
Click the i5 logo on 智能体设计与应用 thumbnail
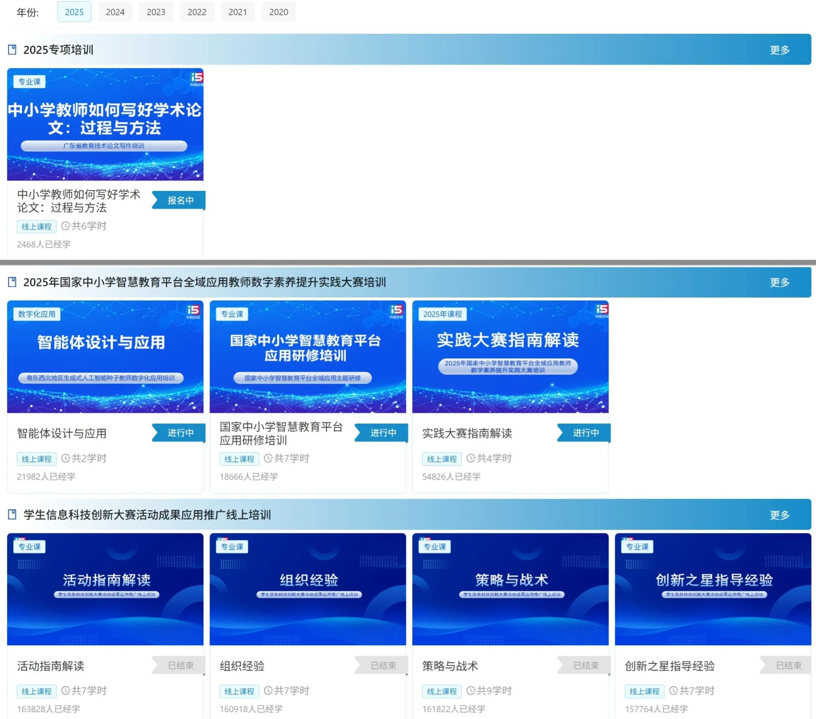click(193, 311)
